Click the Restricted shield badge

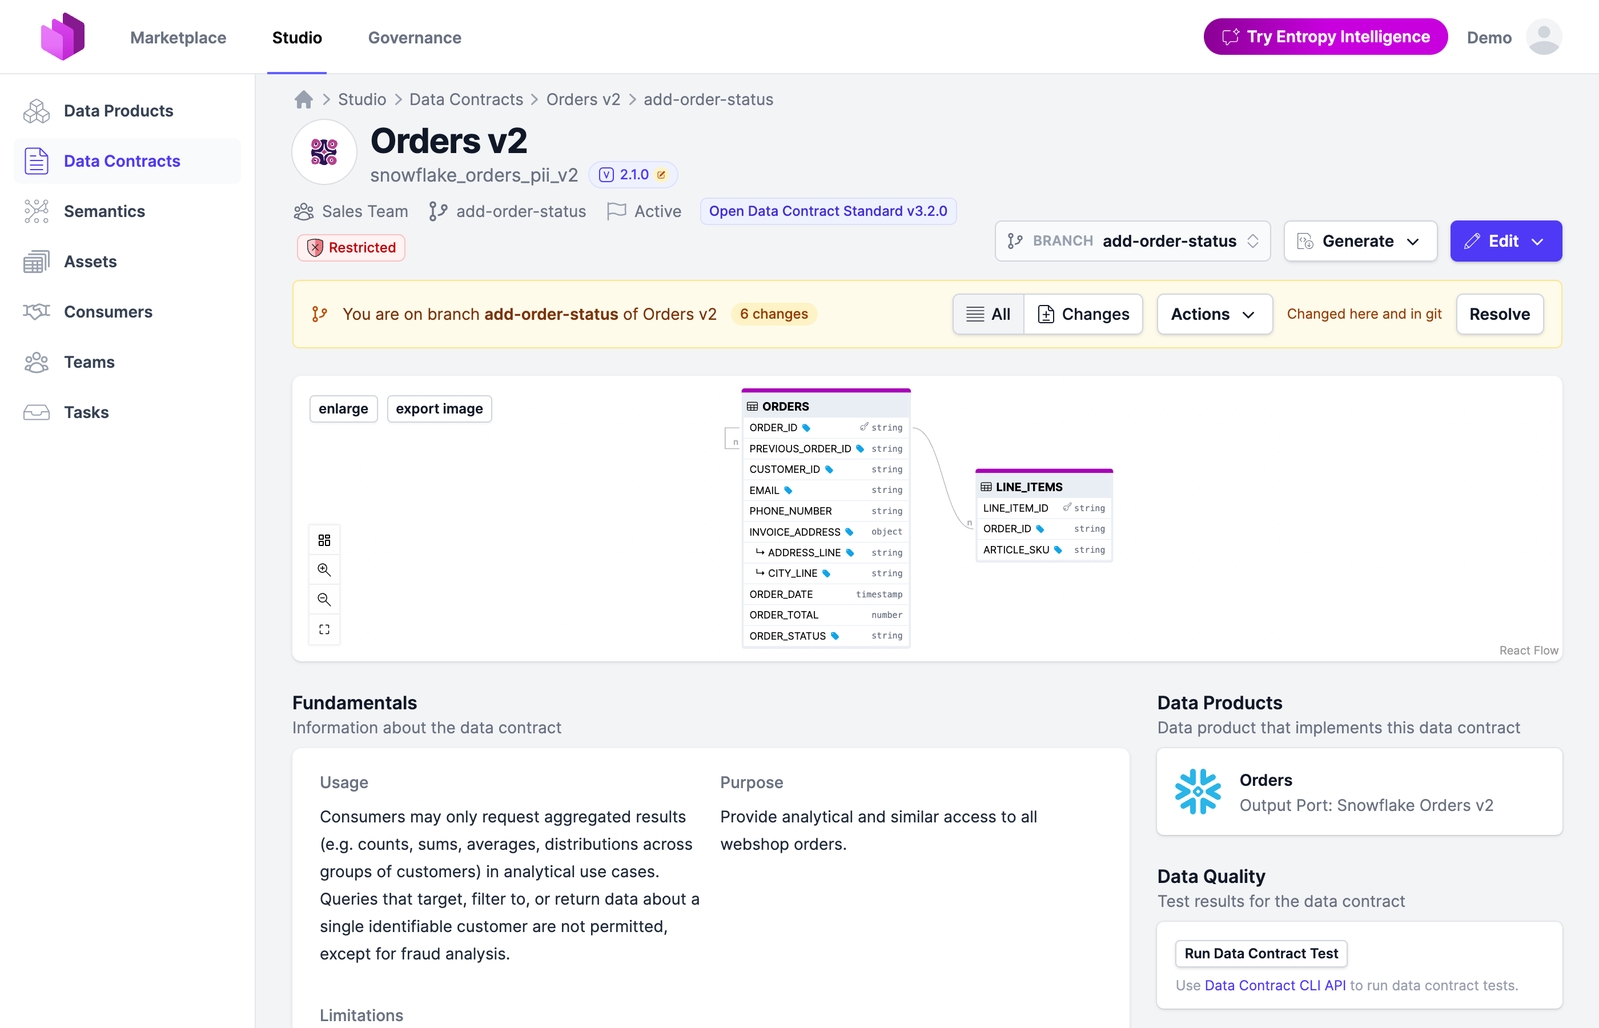351,248
